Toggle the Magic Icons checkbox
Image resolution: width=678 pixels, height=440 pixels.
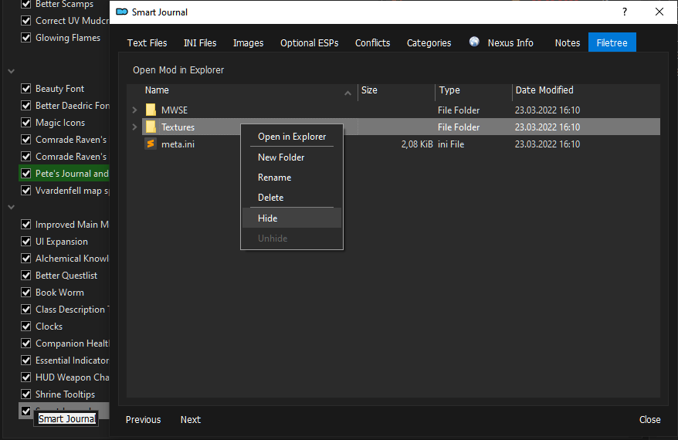pos(26,123)
